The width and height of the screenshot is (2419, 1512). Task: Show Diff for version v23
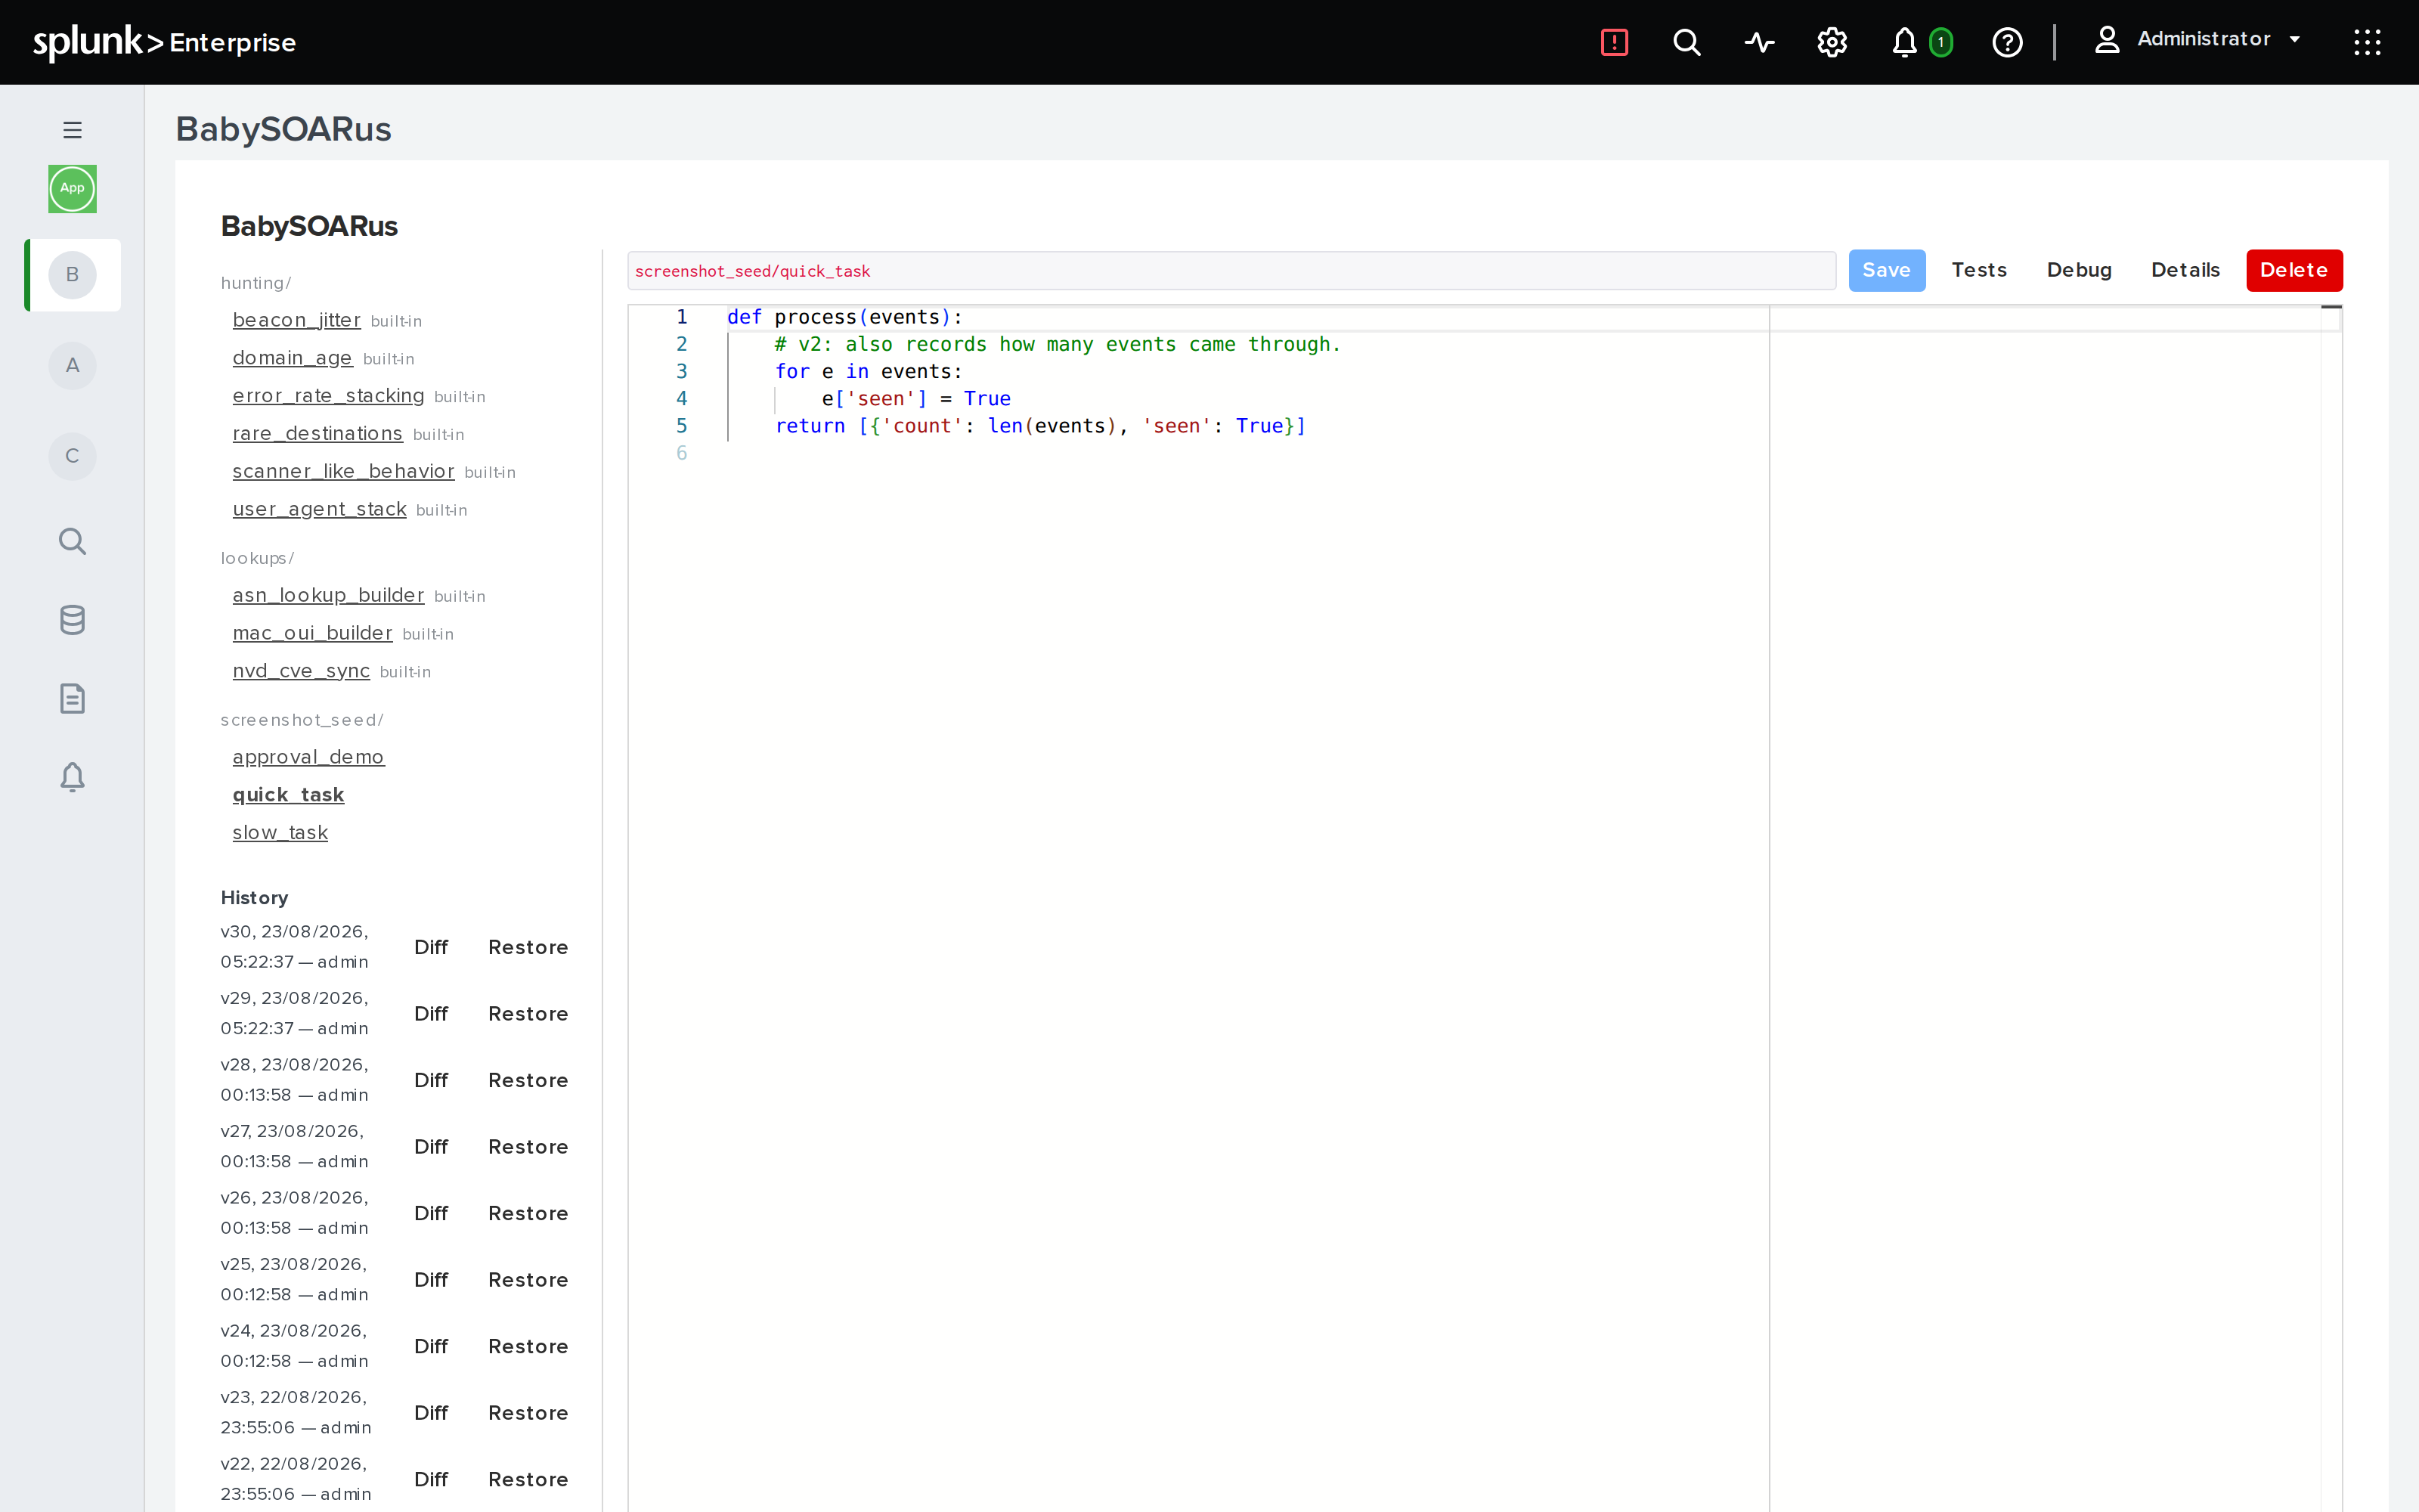pos(431,1413)
